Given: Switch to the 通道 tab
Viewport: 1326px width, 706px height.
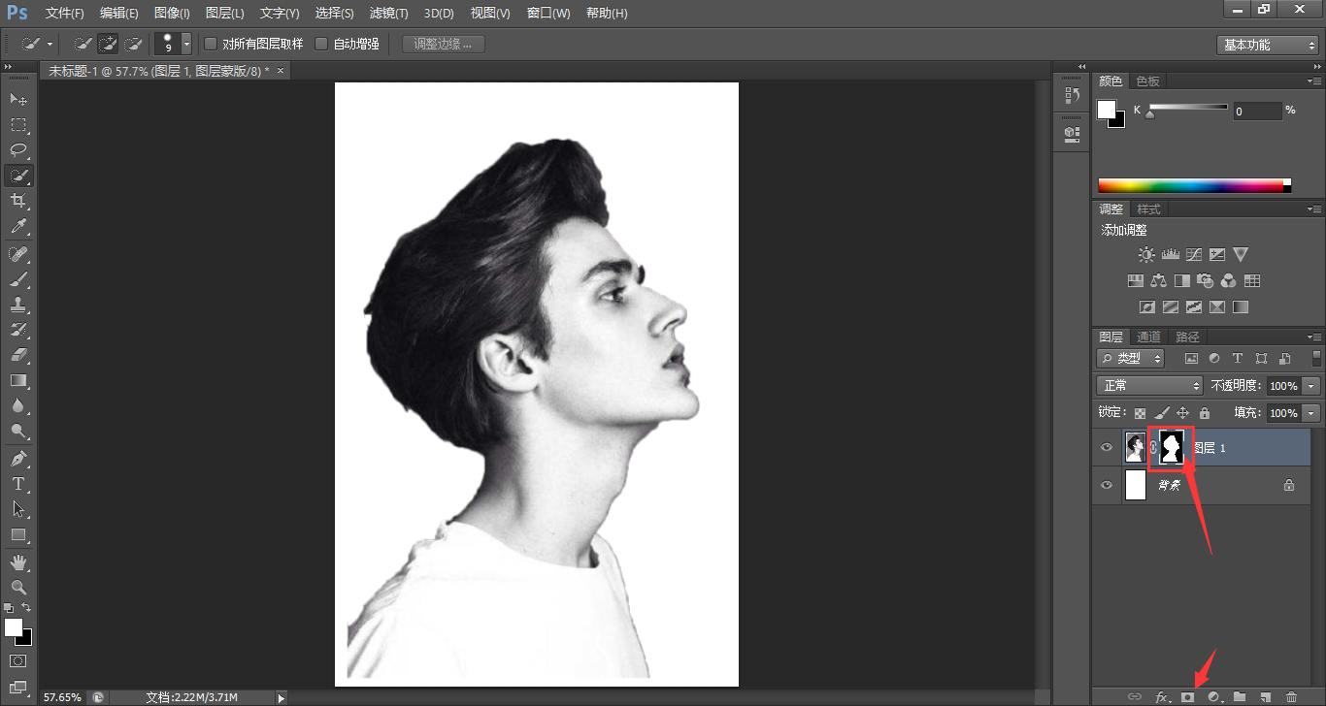Looking at the screenshot, I should pos(1149,337).
